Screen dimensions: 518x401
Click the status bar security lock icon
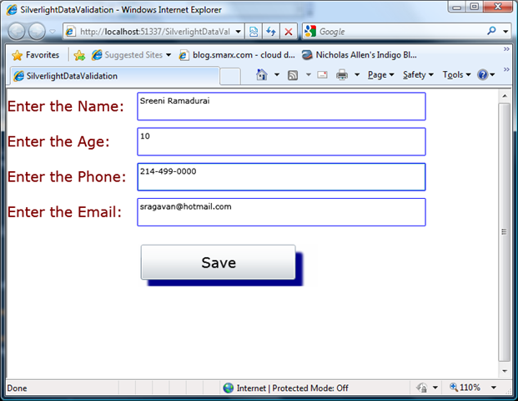click(x=421, y=388)
